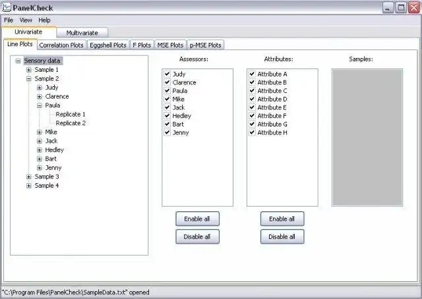Toggle the Attribute B checkbox
Image resolution: width=422 pixels, height=299 pixels.
252,82
